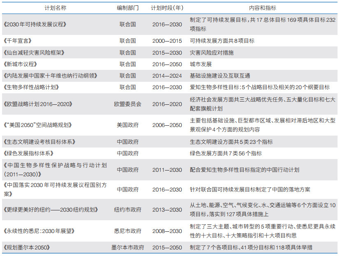Click 绿色发展方面共7类56个指标 cell
Screen dimensions: 340x256
(x=226, y=153)
